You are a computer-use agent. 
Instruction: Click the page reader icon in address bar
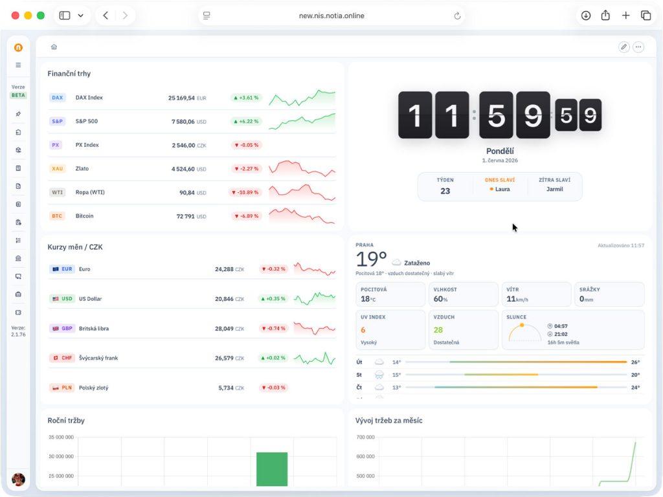tap(207, 16)
